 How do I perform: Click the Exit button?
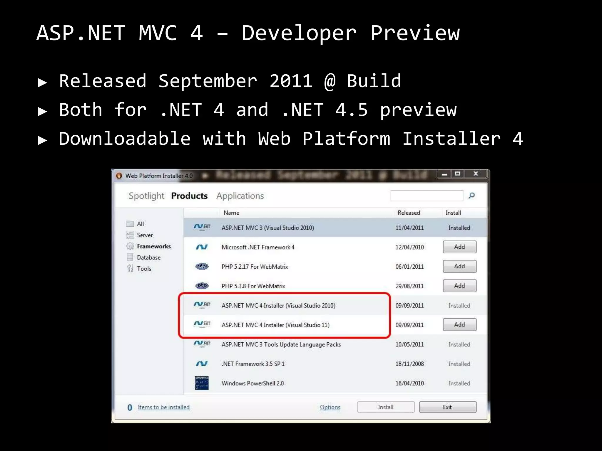447,407
